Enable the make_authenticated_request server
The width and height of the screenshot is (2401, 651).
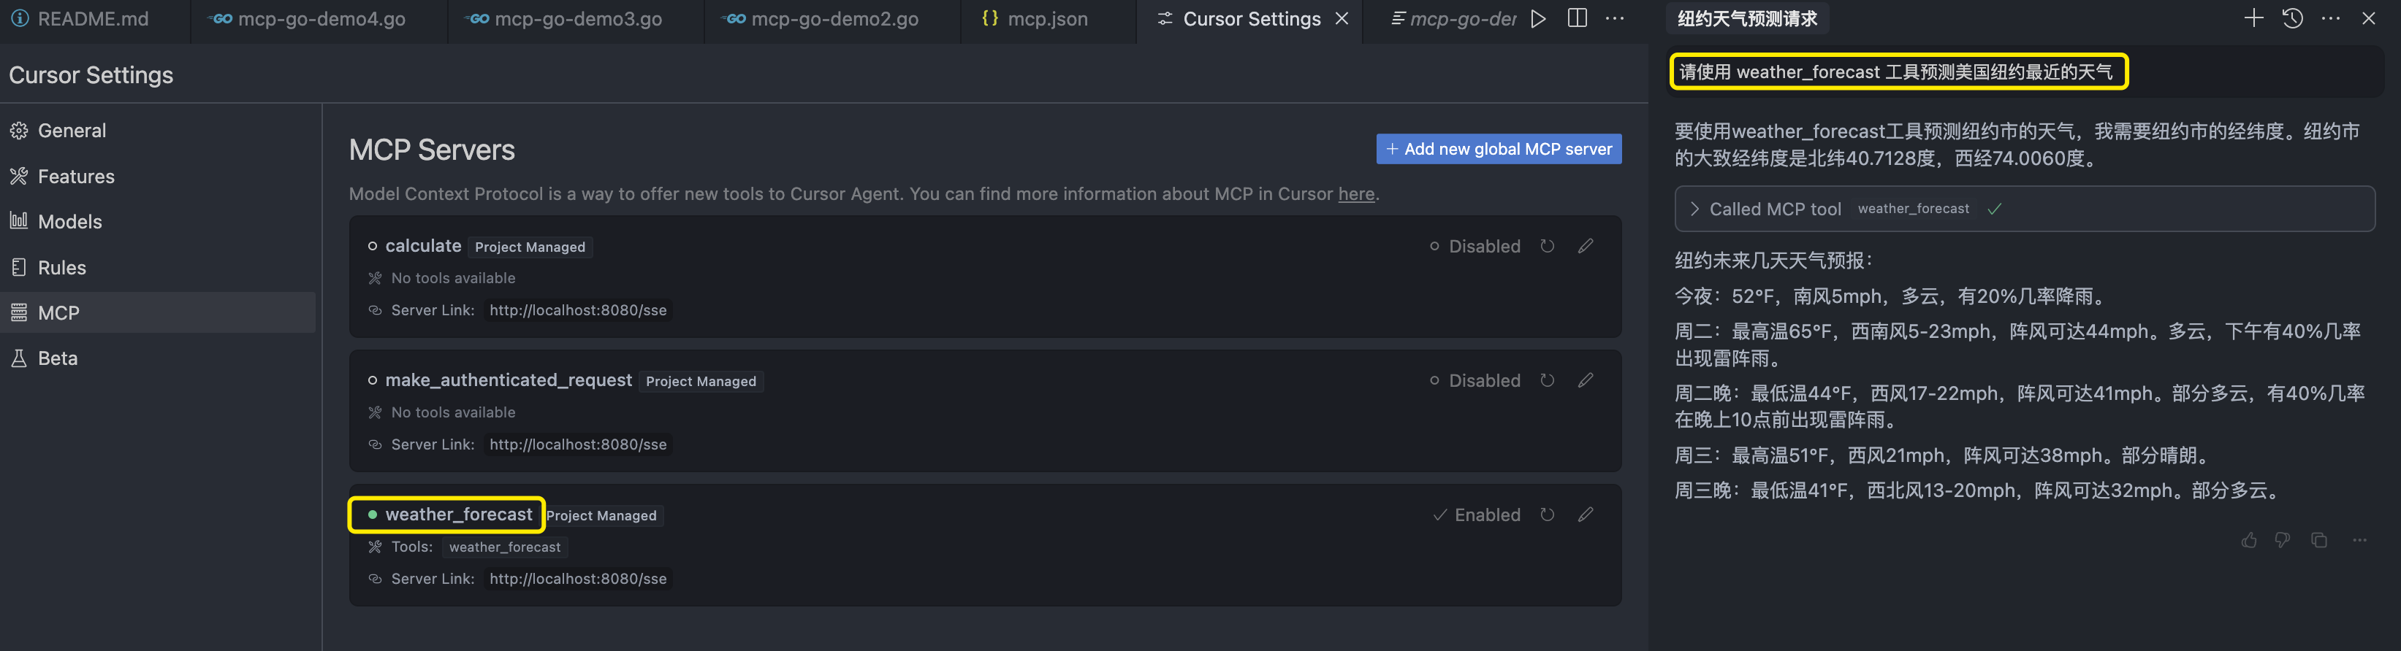click(x=1475, y=381)
